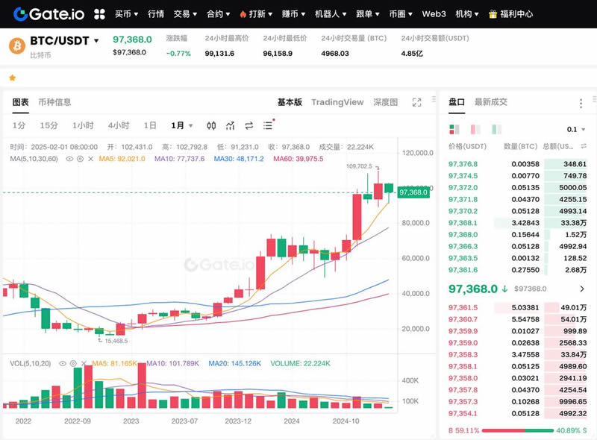
Task: Switch chart to TradingView mode
Action: click(337, 102)
